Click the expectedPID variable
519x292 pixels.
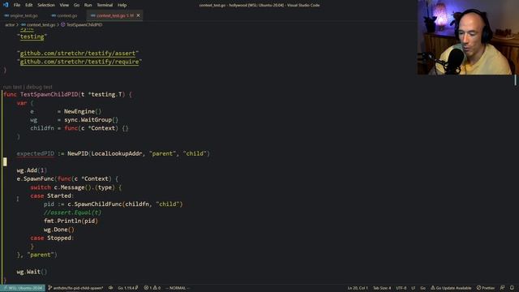click(36, 153)
